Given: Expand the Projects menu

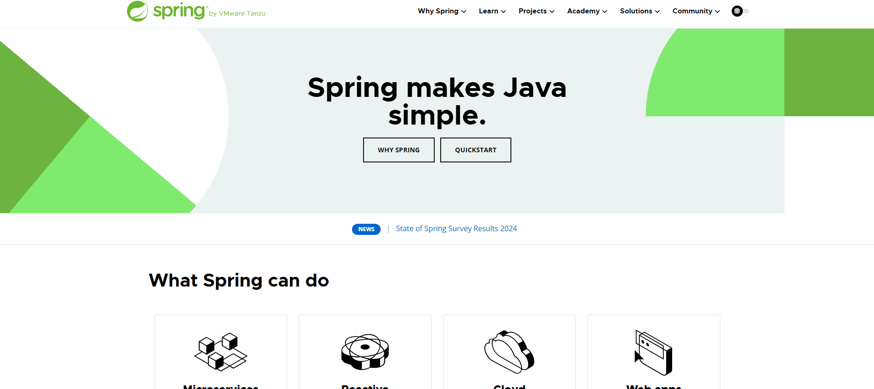Looking at the screenshot, I should click(536, 11).
